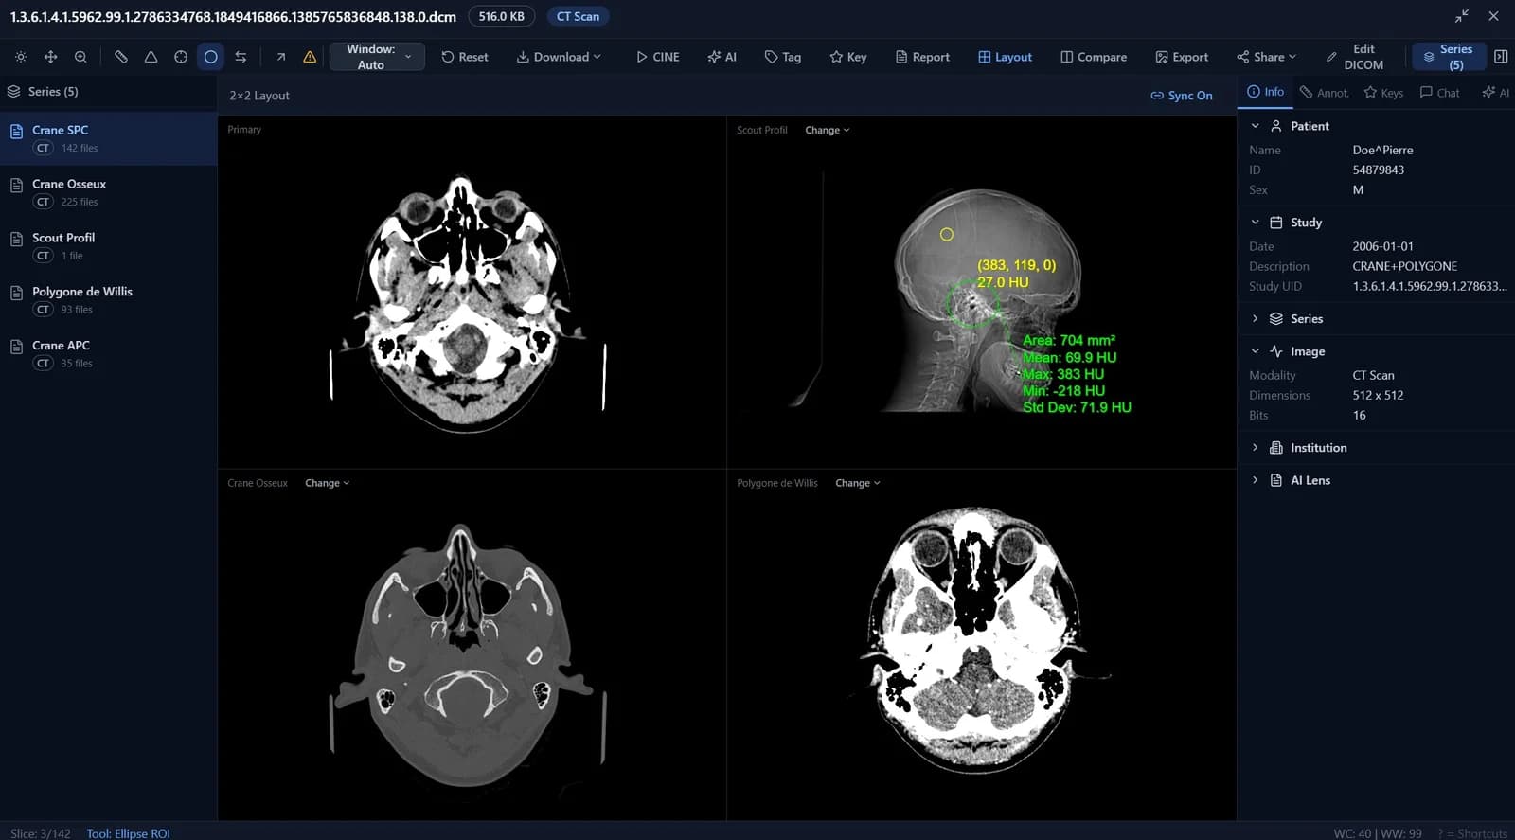
Task: Select the Ellipse ROI circle tool
Action: pyautogui.click(x=211, y=57)
